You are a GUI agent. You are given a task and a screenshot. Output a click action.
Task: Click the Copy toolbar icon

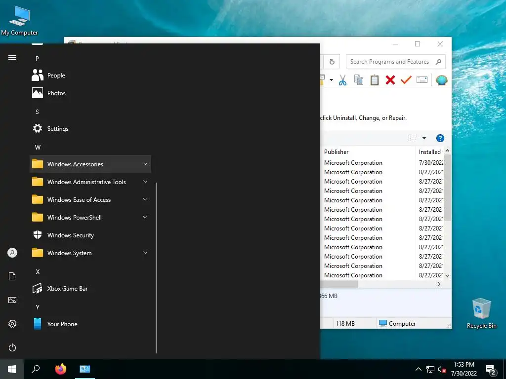pos(359,80)
